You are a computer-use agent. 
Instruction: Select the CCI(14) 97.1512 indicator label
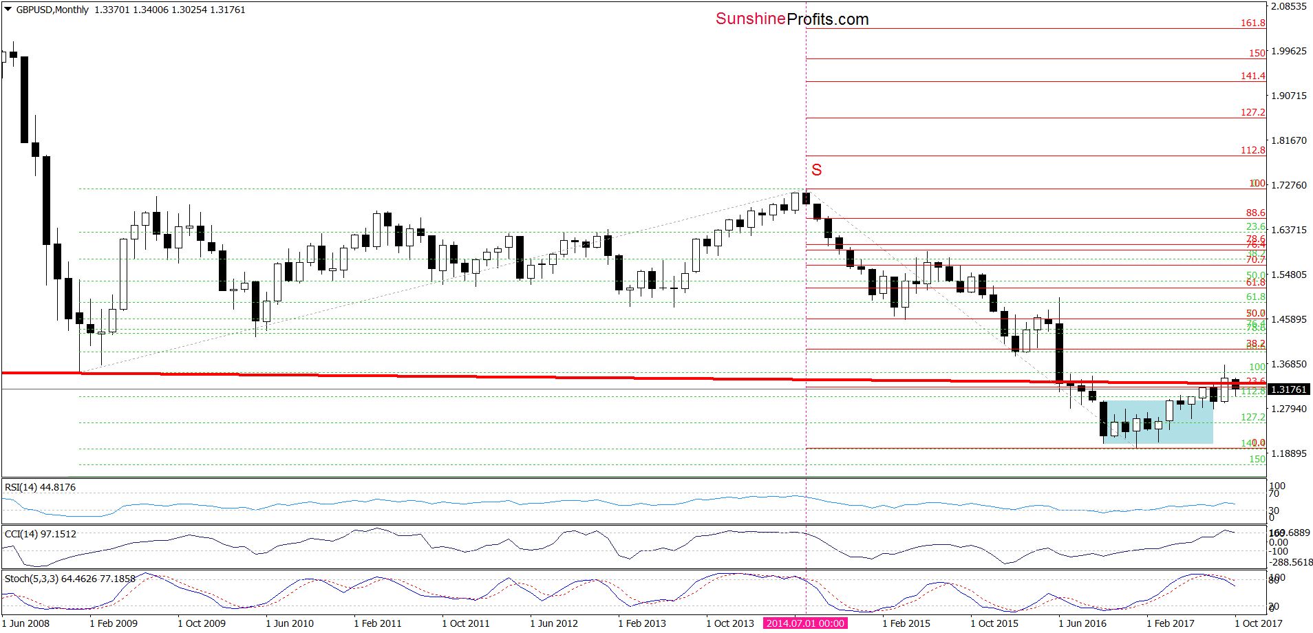pos(40,534)
